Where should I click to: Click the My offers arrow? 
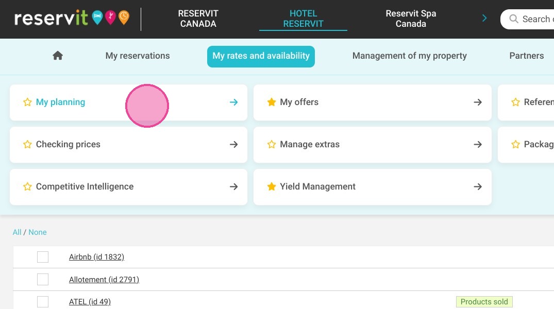point(478,102)
